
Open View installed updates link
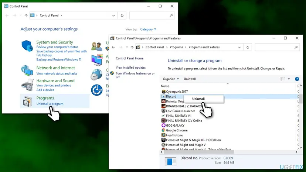point(130,68)
